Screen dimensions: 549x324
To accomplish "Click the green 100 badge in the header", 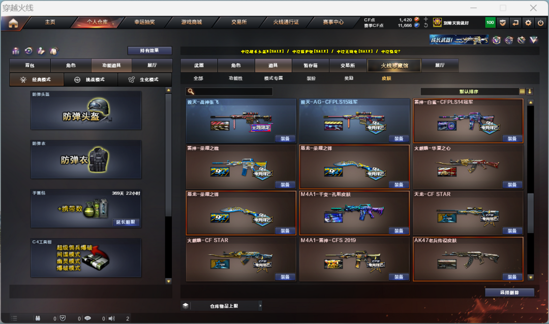I will [490, 23].
